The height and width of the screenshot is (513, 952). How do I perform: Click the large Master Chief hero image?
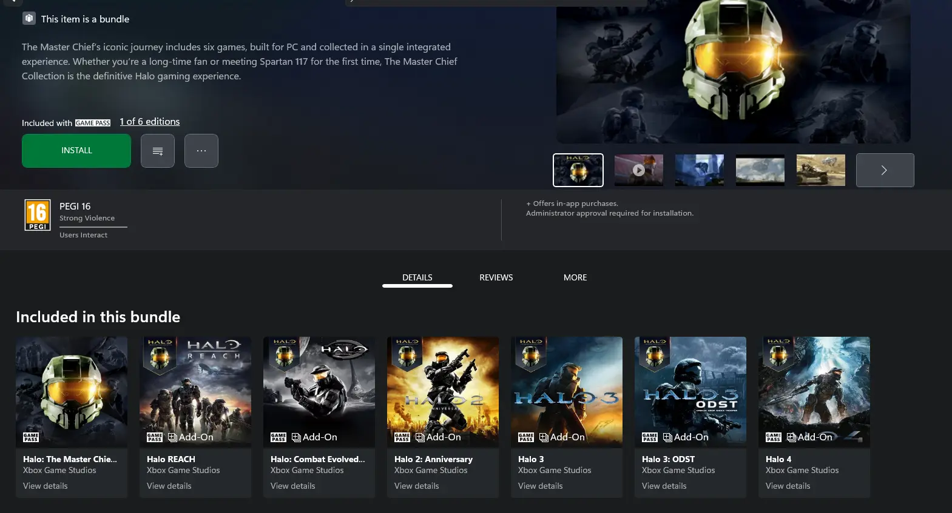[734, 71]
